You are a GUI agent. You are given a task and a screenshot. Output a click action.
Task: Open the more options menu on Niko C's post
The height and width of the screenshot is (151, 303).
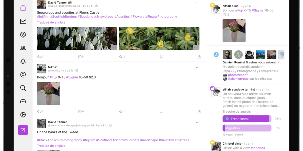[x=198, y=68]
